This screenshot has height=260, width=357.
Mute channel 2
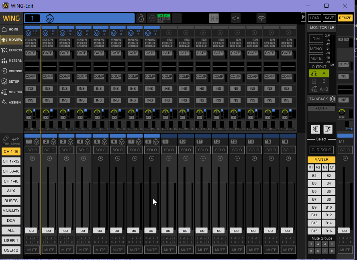tap(49, 250)
